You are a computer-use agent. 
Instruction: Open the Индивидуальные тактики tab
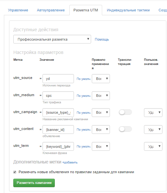(128, 10)
